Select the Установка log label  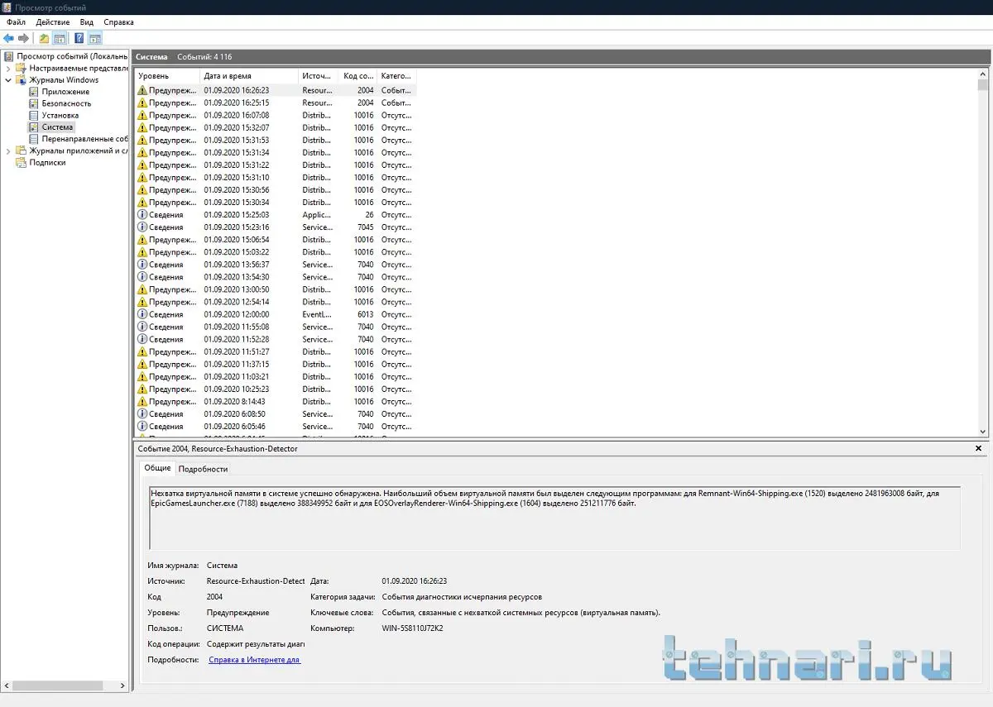[60, 116]
